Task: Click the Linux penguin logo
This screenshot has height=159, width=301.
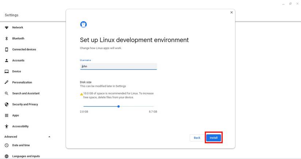Action: coord(84,24)
